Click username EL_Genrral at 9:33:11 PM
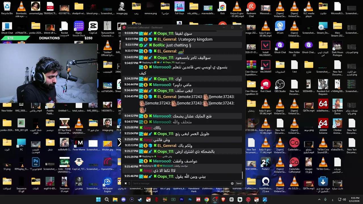 167,39
